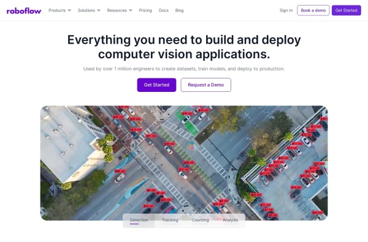This screenshot has height=242, width=368.
Task: Open the Docs link
Action: [164, 10]
